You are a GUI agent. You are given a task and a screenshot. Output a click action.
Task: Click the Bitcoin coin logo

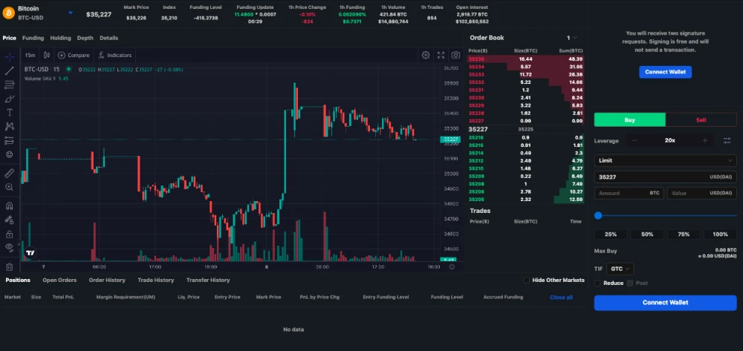pos(8,13)
